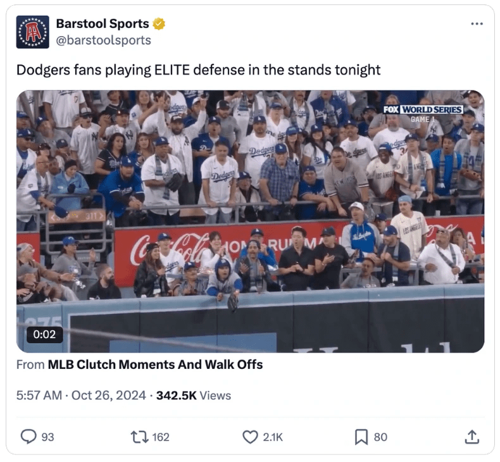Click the 93 replies count
500x462 pixels.
[x=47, y=437]
